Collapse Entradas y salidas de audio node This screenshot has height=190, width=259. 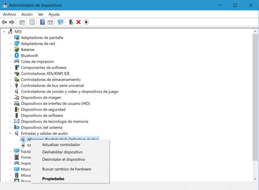10,133
